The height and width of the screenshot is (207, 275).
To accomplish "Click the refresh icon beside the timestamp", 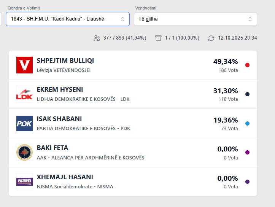I will point(211,38).
